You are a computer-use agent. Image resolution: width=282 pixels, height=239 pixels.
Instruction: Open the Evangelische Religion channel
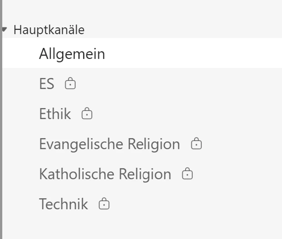pyautogui.click(x=109, y=144)
